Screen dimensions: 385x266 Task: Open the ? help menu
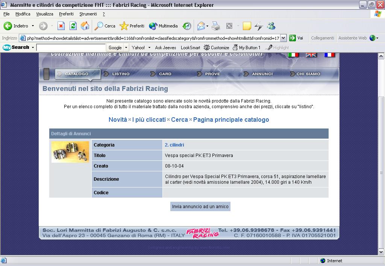pyautogui.click(x=104, y=14)
